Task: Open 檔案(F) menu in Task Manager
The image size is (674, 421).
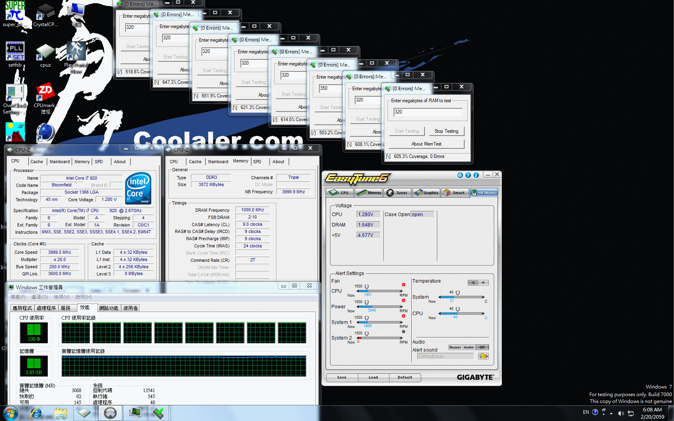Action: tap(18, 297)
